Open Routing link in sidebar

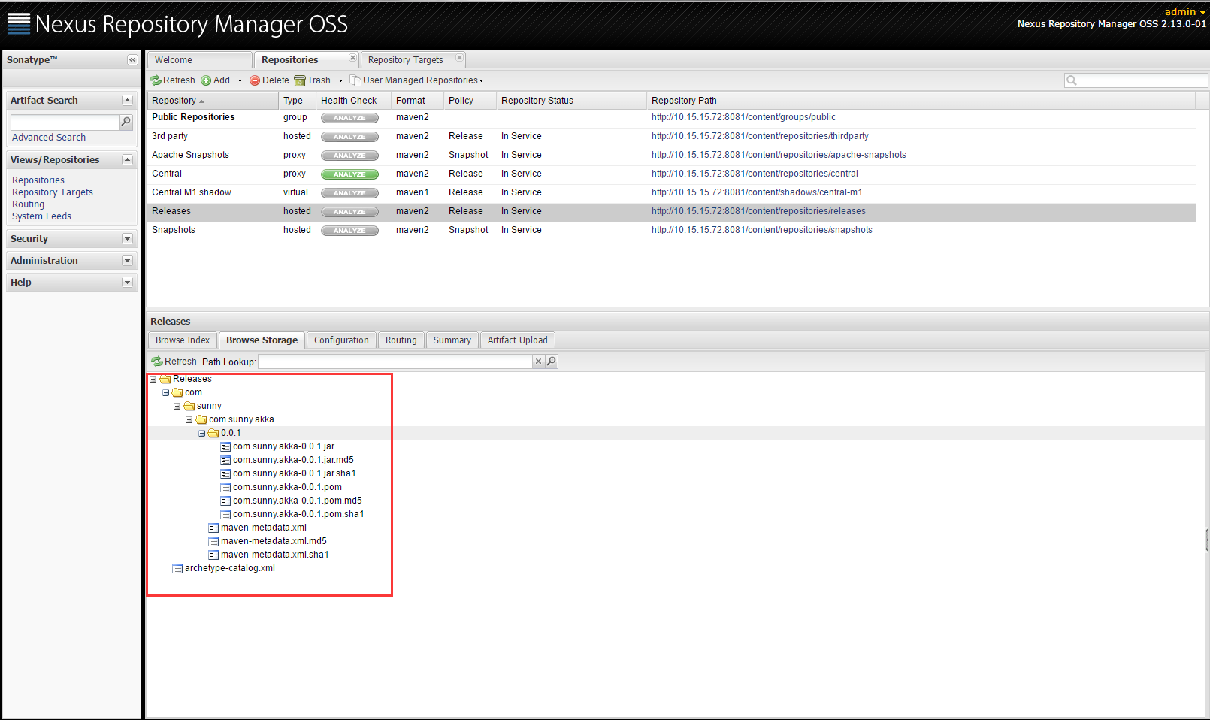[x=28, y=204]
